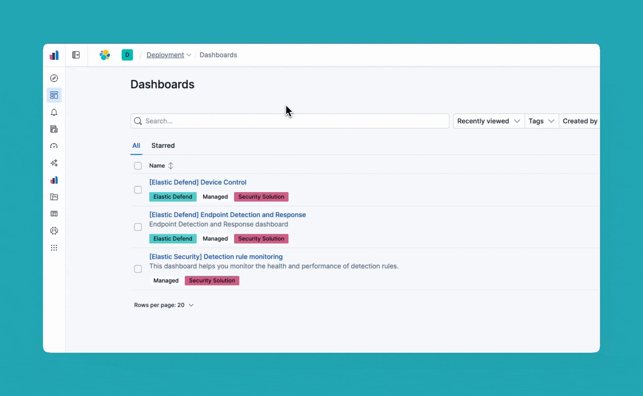
Task: Switch to the Starred tab
Action: point(163,146)
